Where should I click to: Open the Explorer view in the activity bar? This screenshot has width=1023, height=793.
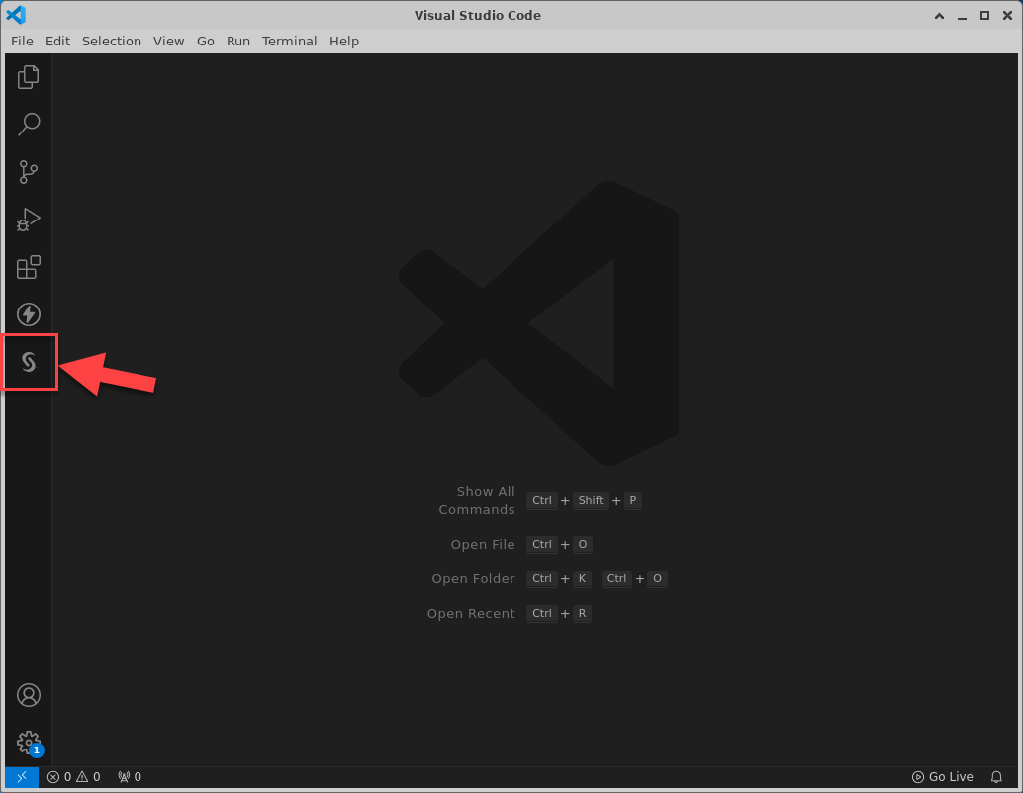pyautogui.click(x=29, y=76)
